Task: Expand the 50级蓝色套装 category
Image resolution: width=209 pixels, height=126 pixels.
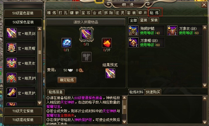Action: tap(23, 13)
